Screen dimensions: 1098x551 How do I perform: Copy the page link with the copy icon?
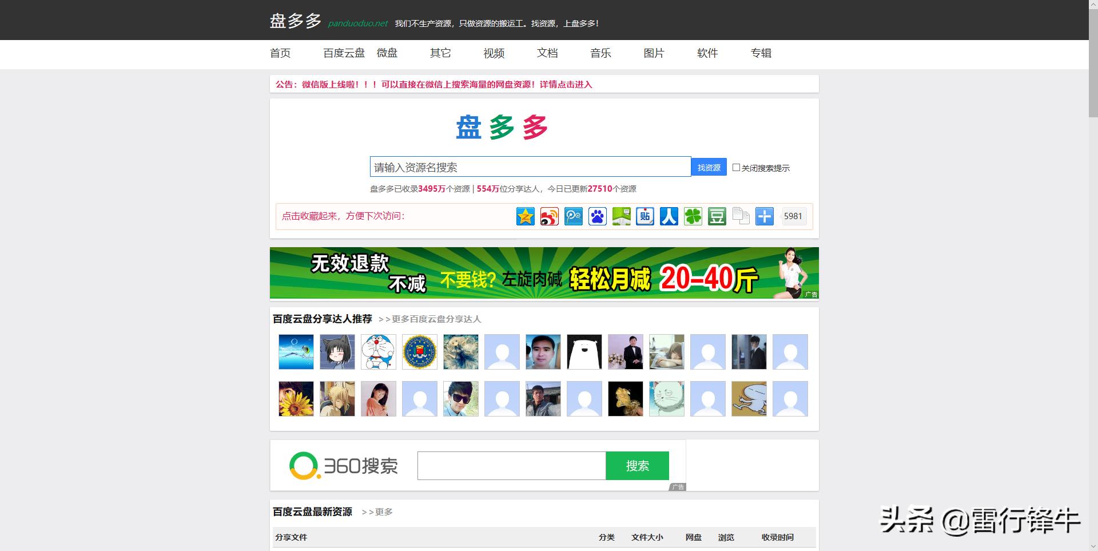pyautogui.click(x=741, y=216)
